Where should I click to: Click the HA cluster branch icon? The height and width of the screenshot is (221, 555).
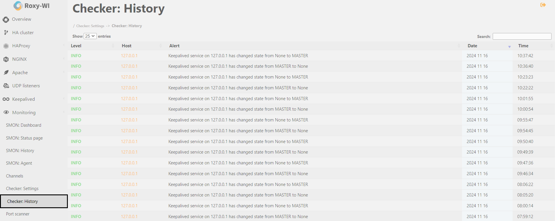point(6,33)
